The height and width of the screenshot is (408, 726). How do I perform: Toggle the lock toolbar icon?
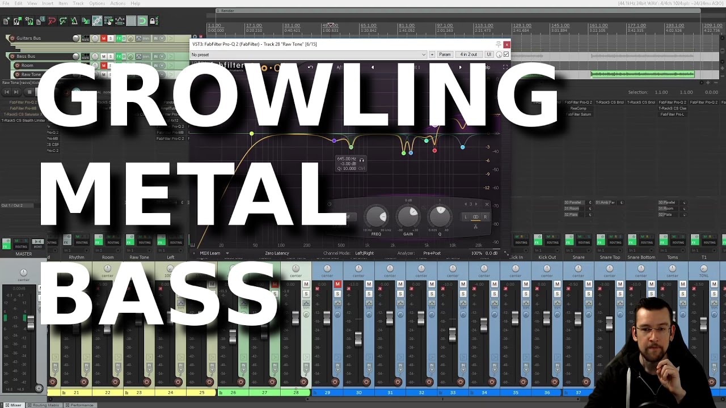pos(154,21)
